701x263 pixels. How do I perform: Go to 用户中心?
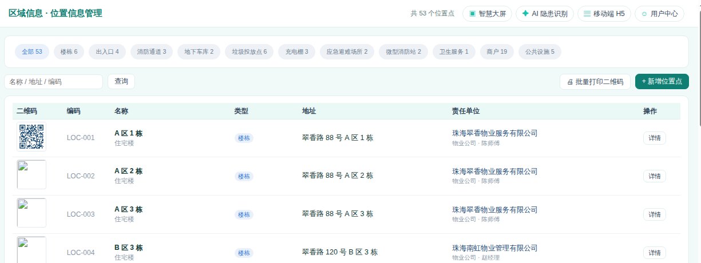click(x=659, y=14)
